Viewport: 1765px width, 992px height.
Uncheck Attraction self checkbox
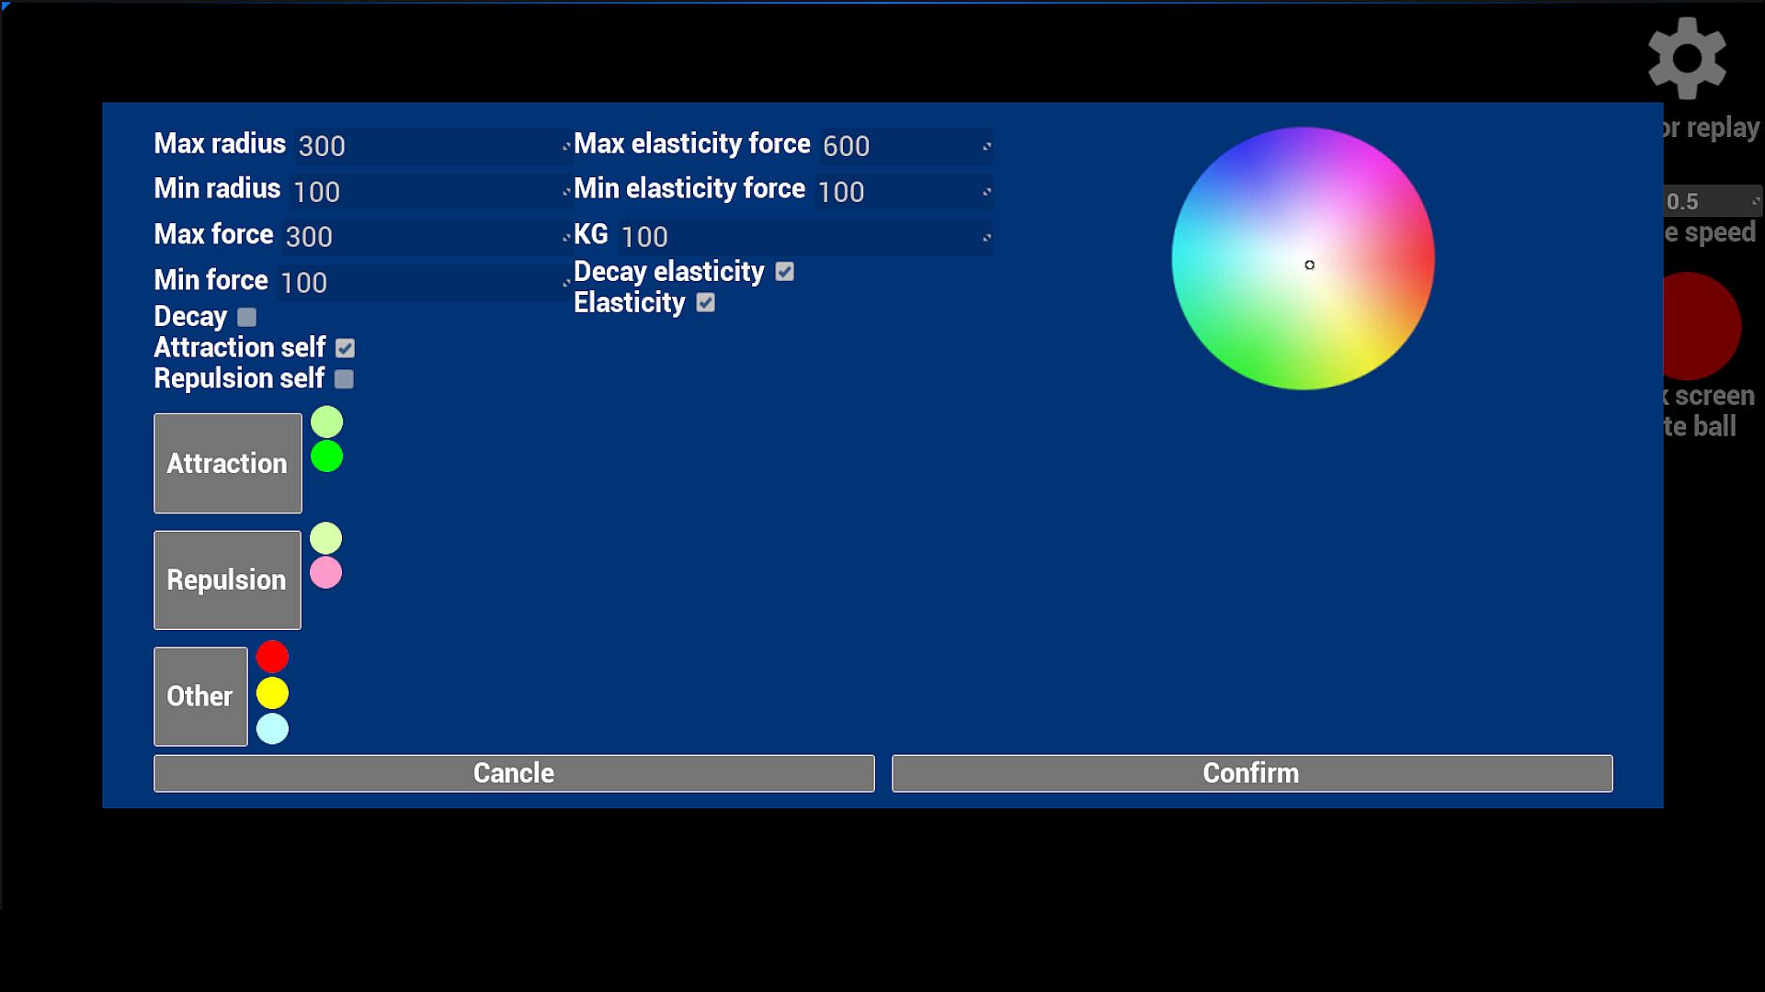(345, 348)
